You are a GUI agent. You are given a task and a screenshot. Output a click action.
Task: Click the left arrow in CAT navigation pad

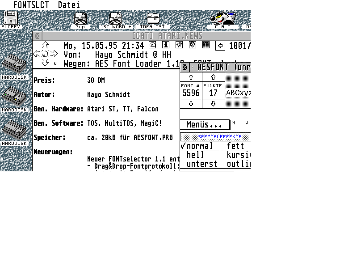37,54
